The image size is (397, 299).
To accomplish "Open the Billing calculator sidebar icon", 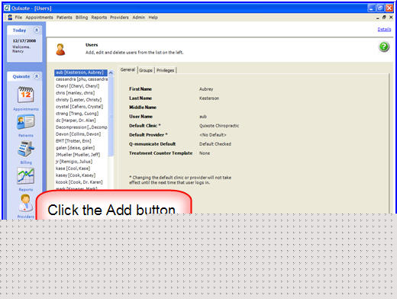I will pyautogui.click(x=26, y=149).
